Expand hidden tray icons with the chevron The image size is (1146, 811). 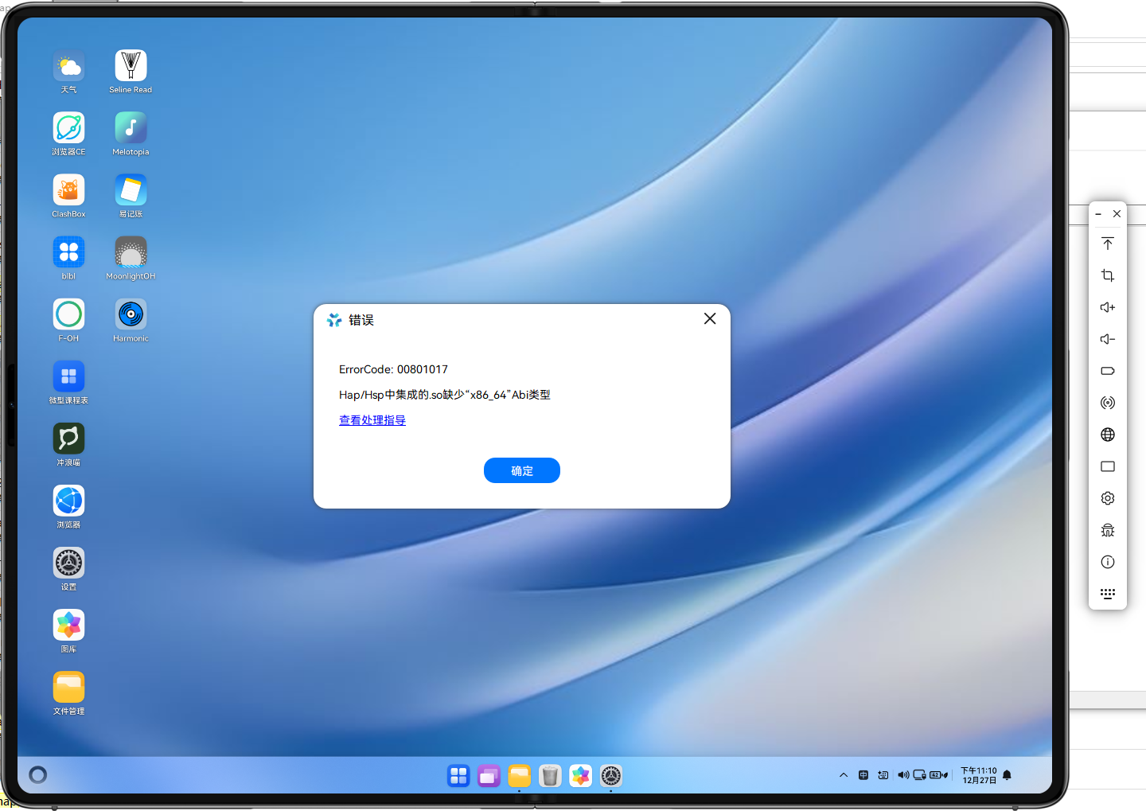click(843, 774)
